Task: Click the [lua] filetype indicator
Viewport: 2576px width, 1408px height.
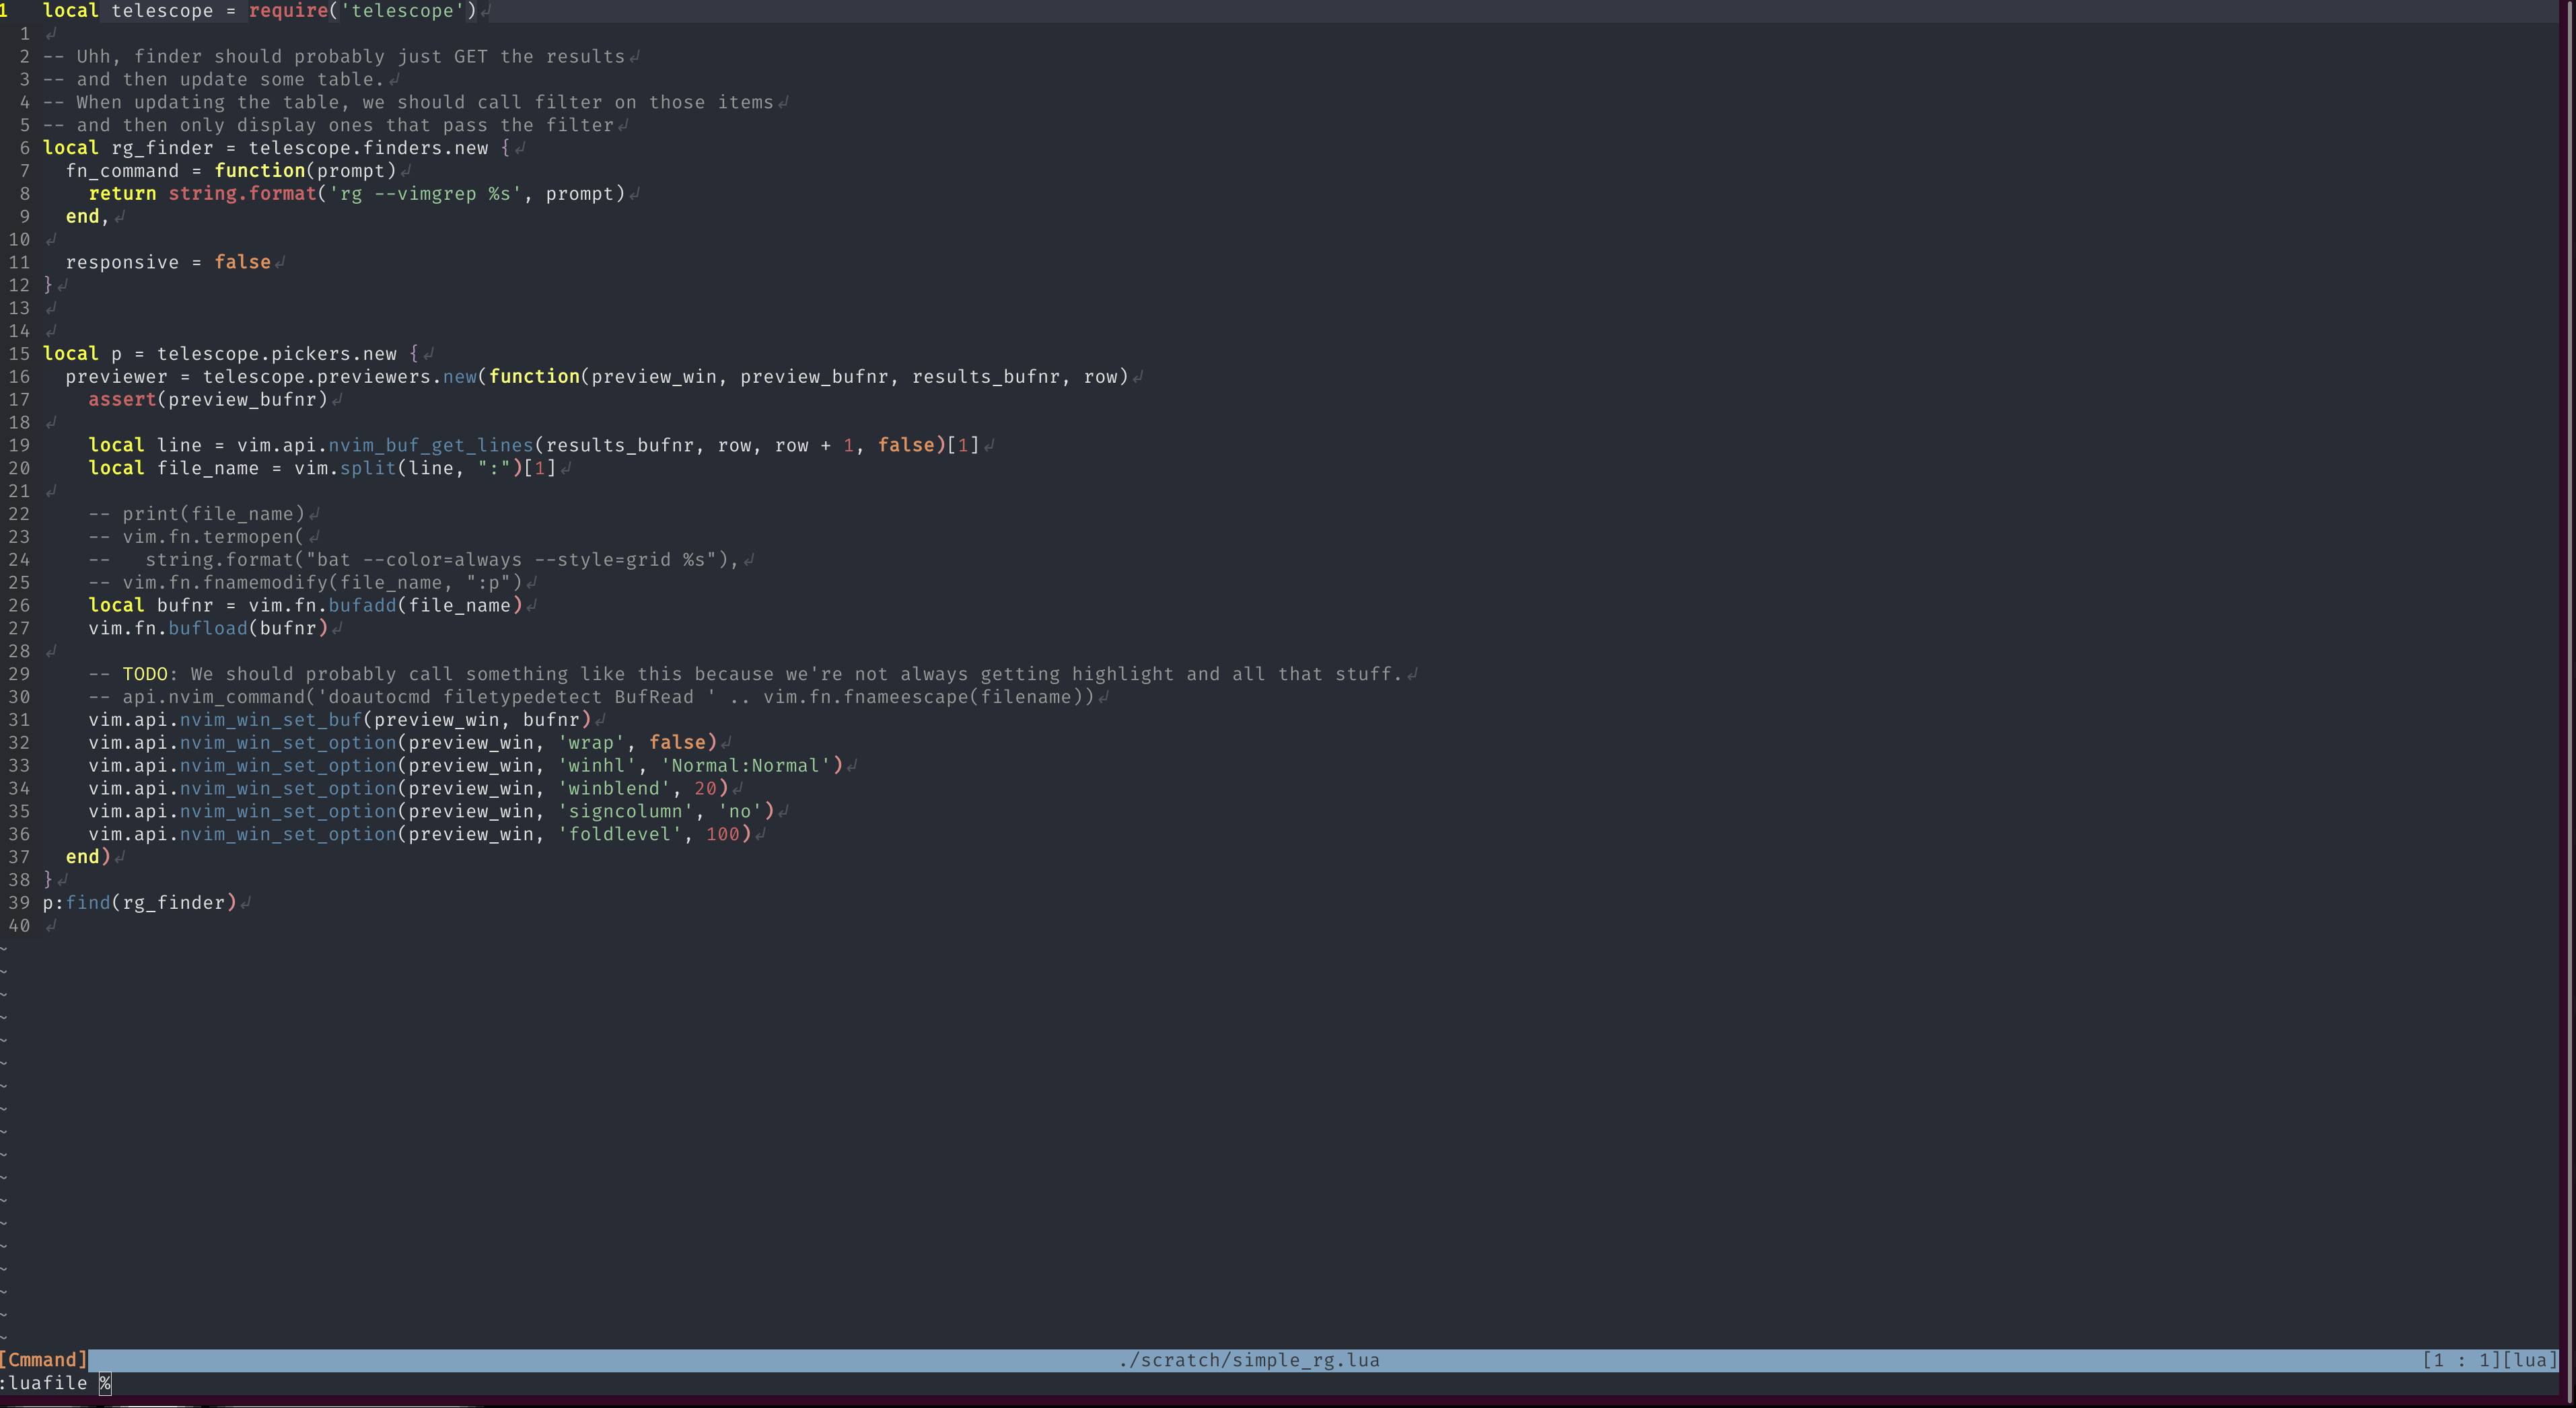Action: pos(2529,1360)
